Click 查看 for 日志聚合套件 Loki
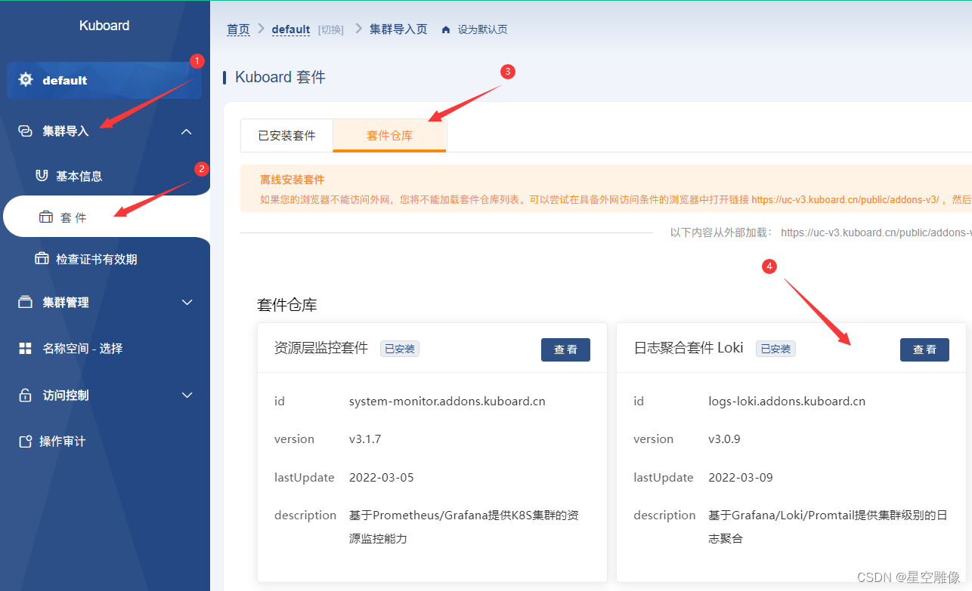 [924, 349]
